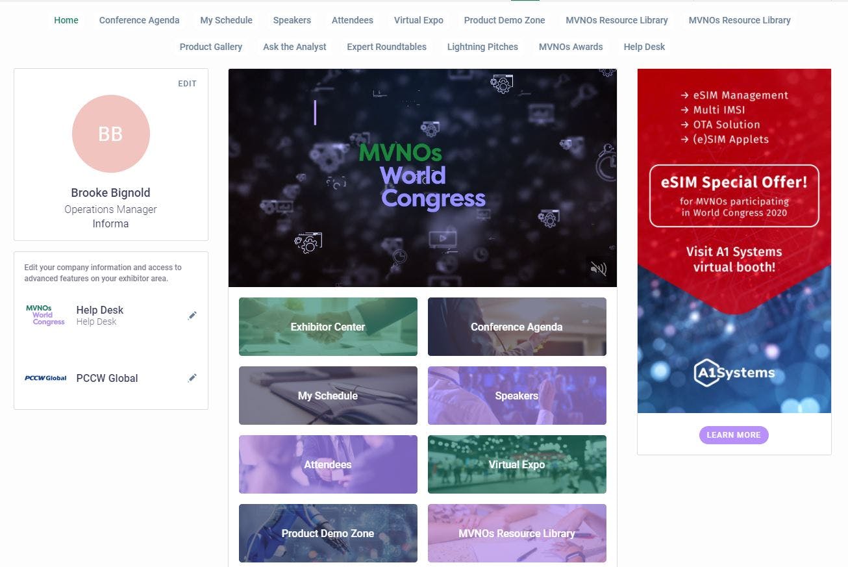848x567 pixels.
Task: Click the eSIM Special Offer banner box
Action: pos(734,195)
